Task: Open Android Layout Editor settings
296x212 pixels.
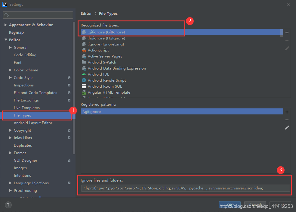Action: (33, 123)
